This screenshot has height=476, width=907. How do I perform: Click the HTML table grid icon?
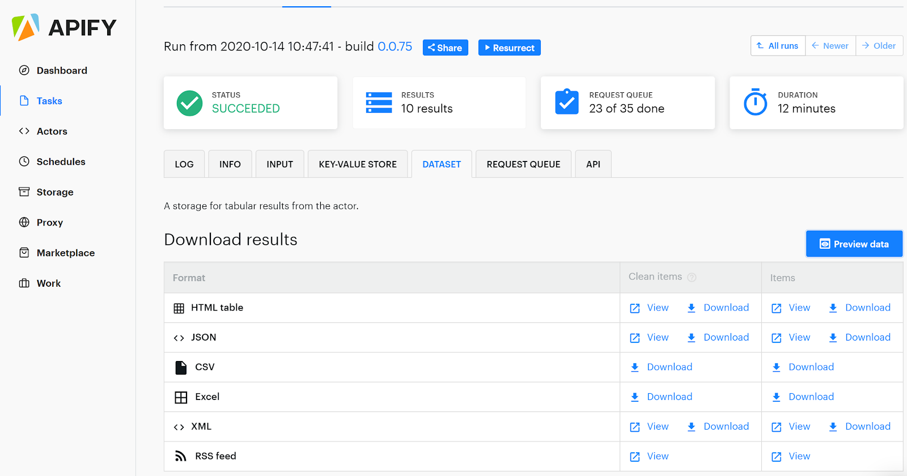(179, 308)
